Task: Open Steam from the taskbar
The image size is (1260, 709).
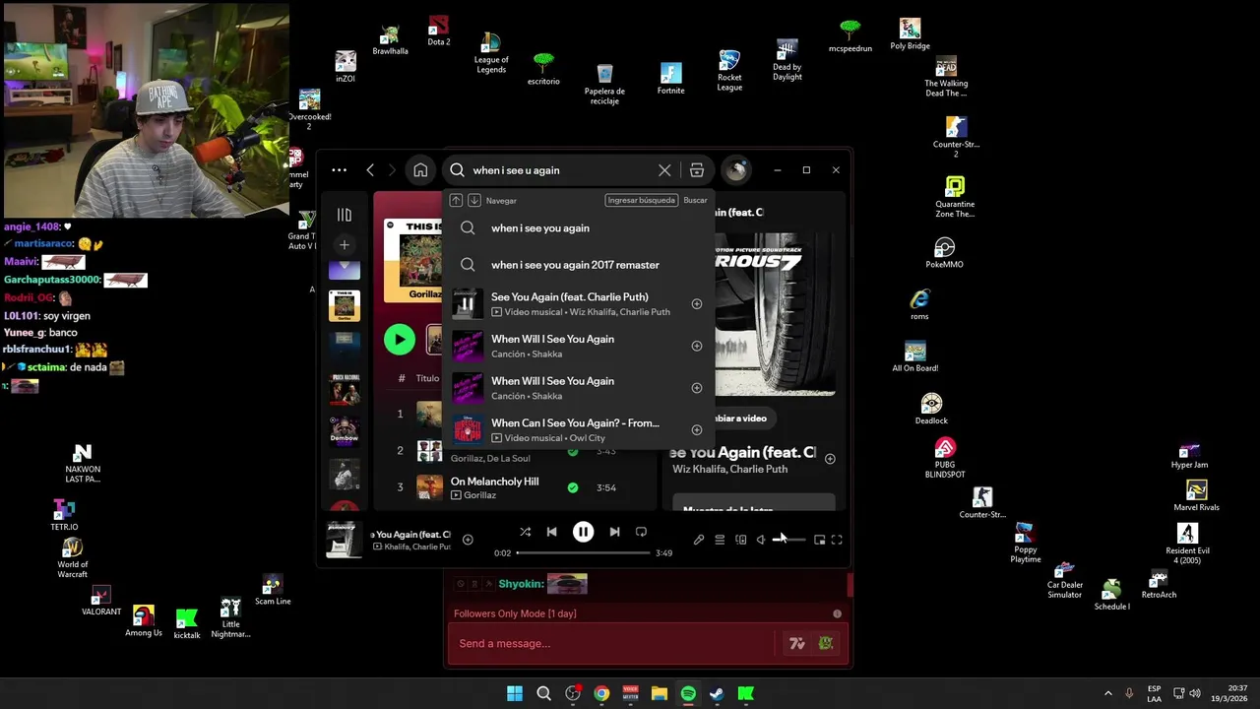Action: pyautogui.click(x=717, y=694)
